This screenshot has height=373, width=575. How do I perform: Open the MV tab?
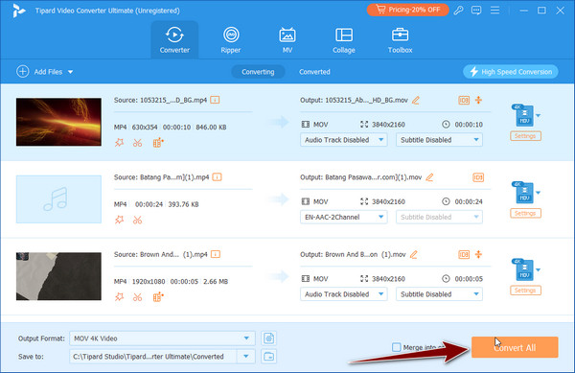tap(287, 39)
